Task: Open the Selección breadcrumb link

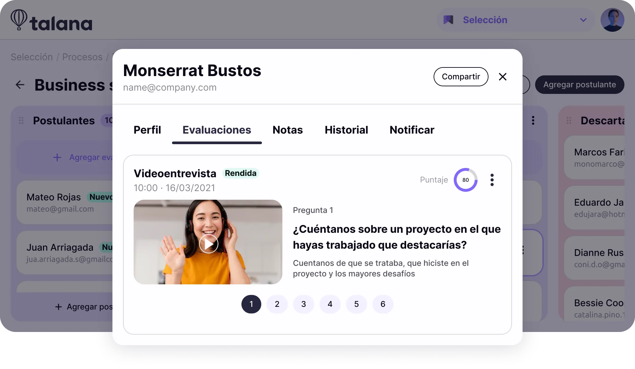Action: [32, 57]
